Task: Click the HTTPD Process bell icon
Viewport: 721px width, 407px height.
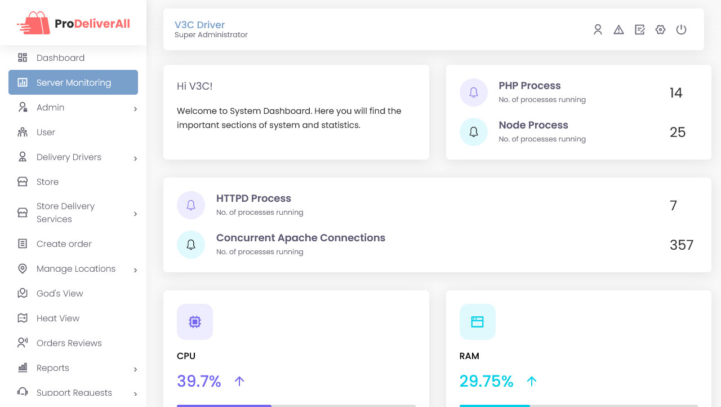Action: [191, 205]
